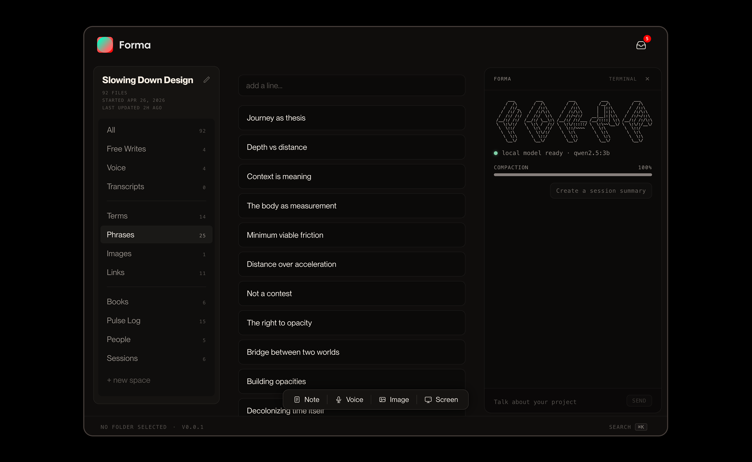Open the 'Context is meaning' phrase
752x462 pixels.
coord(352,177)
